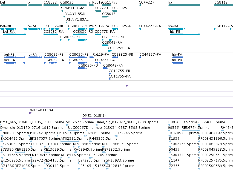
Task: Select the CG8036-PC protein label
Action: coord(79,60)
